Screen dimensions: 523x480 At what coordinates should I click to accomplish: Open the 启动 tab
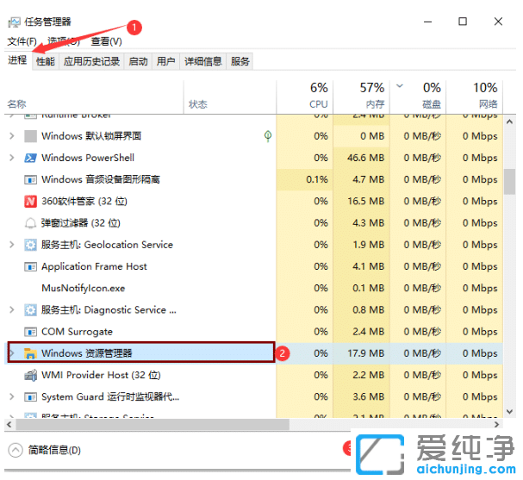(138, 61)
